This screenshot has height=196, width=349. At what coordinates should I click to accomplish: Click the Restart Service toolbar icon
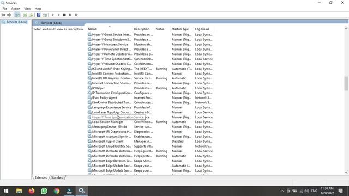pos(76,15)
